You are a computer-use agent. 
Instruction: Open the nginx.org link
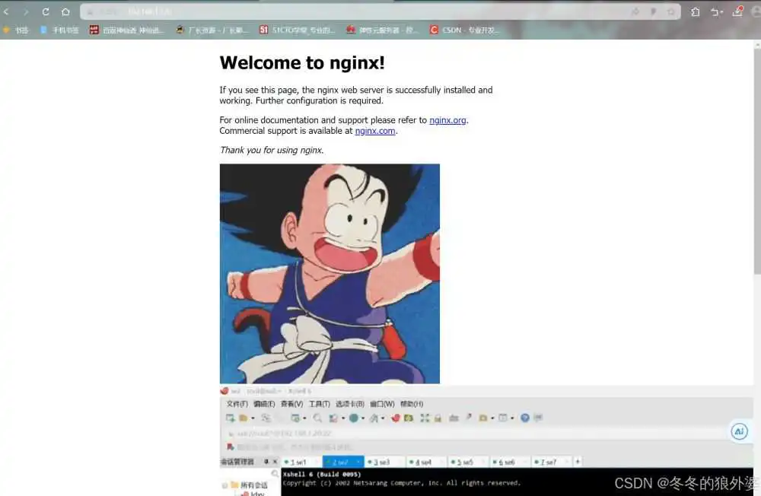pyautogui.click(x=447, y=120)
